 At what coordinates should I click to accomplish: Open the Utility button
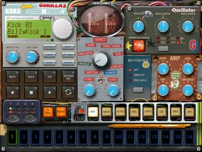click(68, 63)
